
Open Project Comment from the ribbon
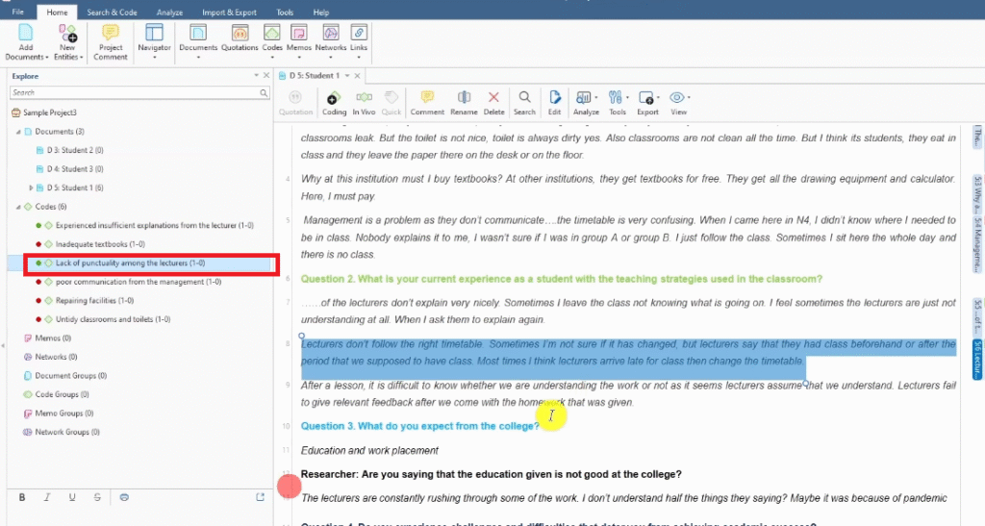click(x=111, y=42)
